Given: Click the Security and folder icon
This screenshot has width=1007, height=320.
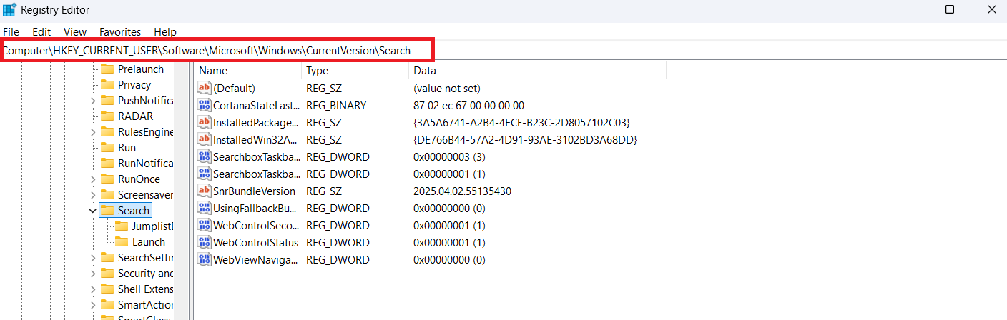Looking at the screenshot, I should (x=107, y=273).
